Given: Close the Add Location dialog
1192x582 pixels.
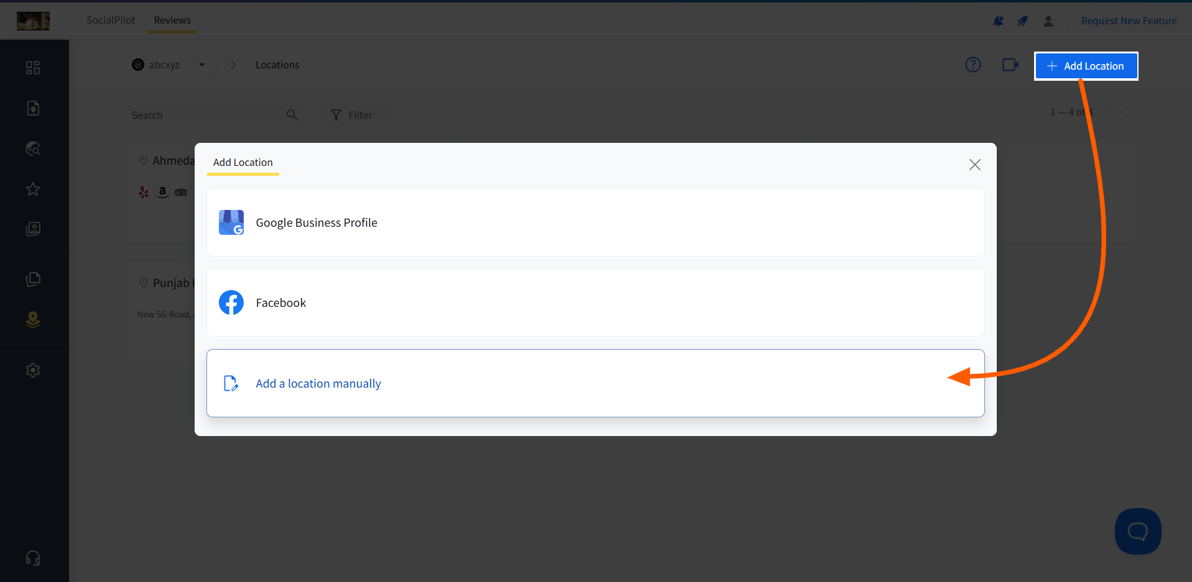Looking at the screenshot, I should [x=975, y=165].
